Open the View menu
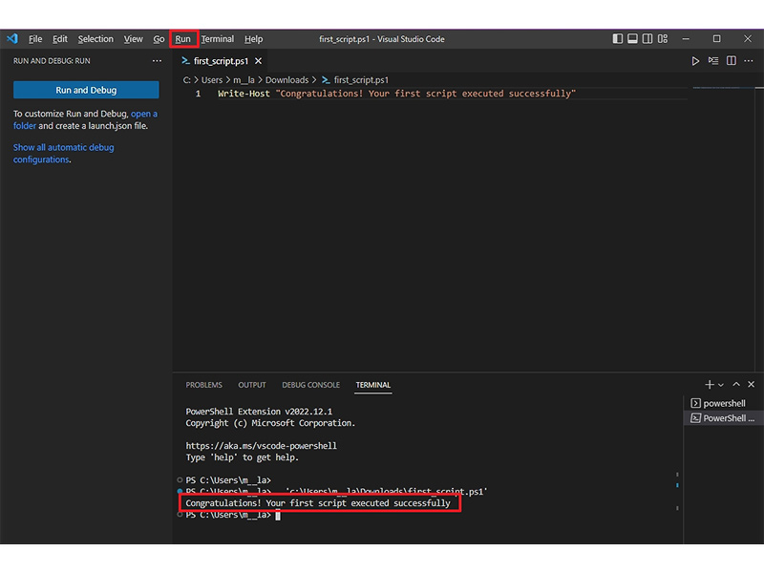This screenshot has width=764, height=573. tap(133, 39)
